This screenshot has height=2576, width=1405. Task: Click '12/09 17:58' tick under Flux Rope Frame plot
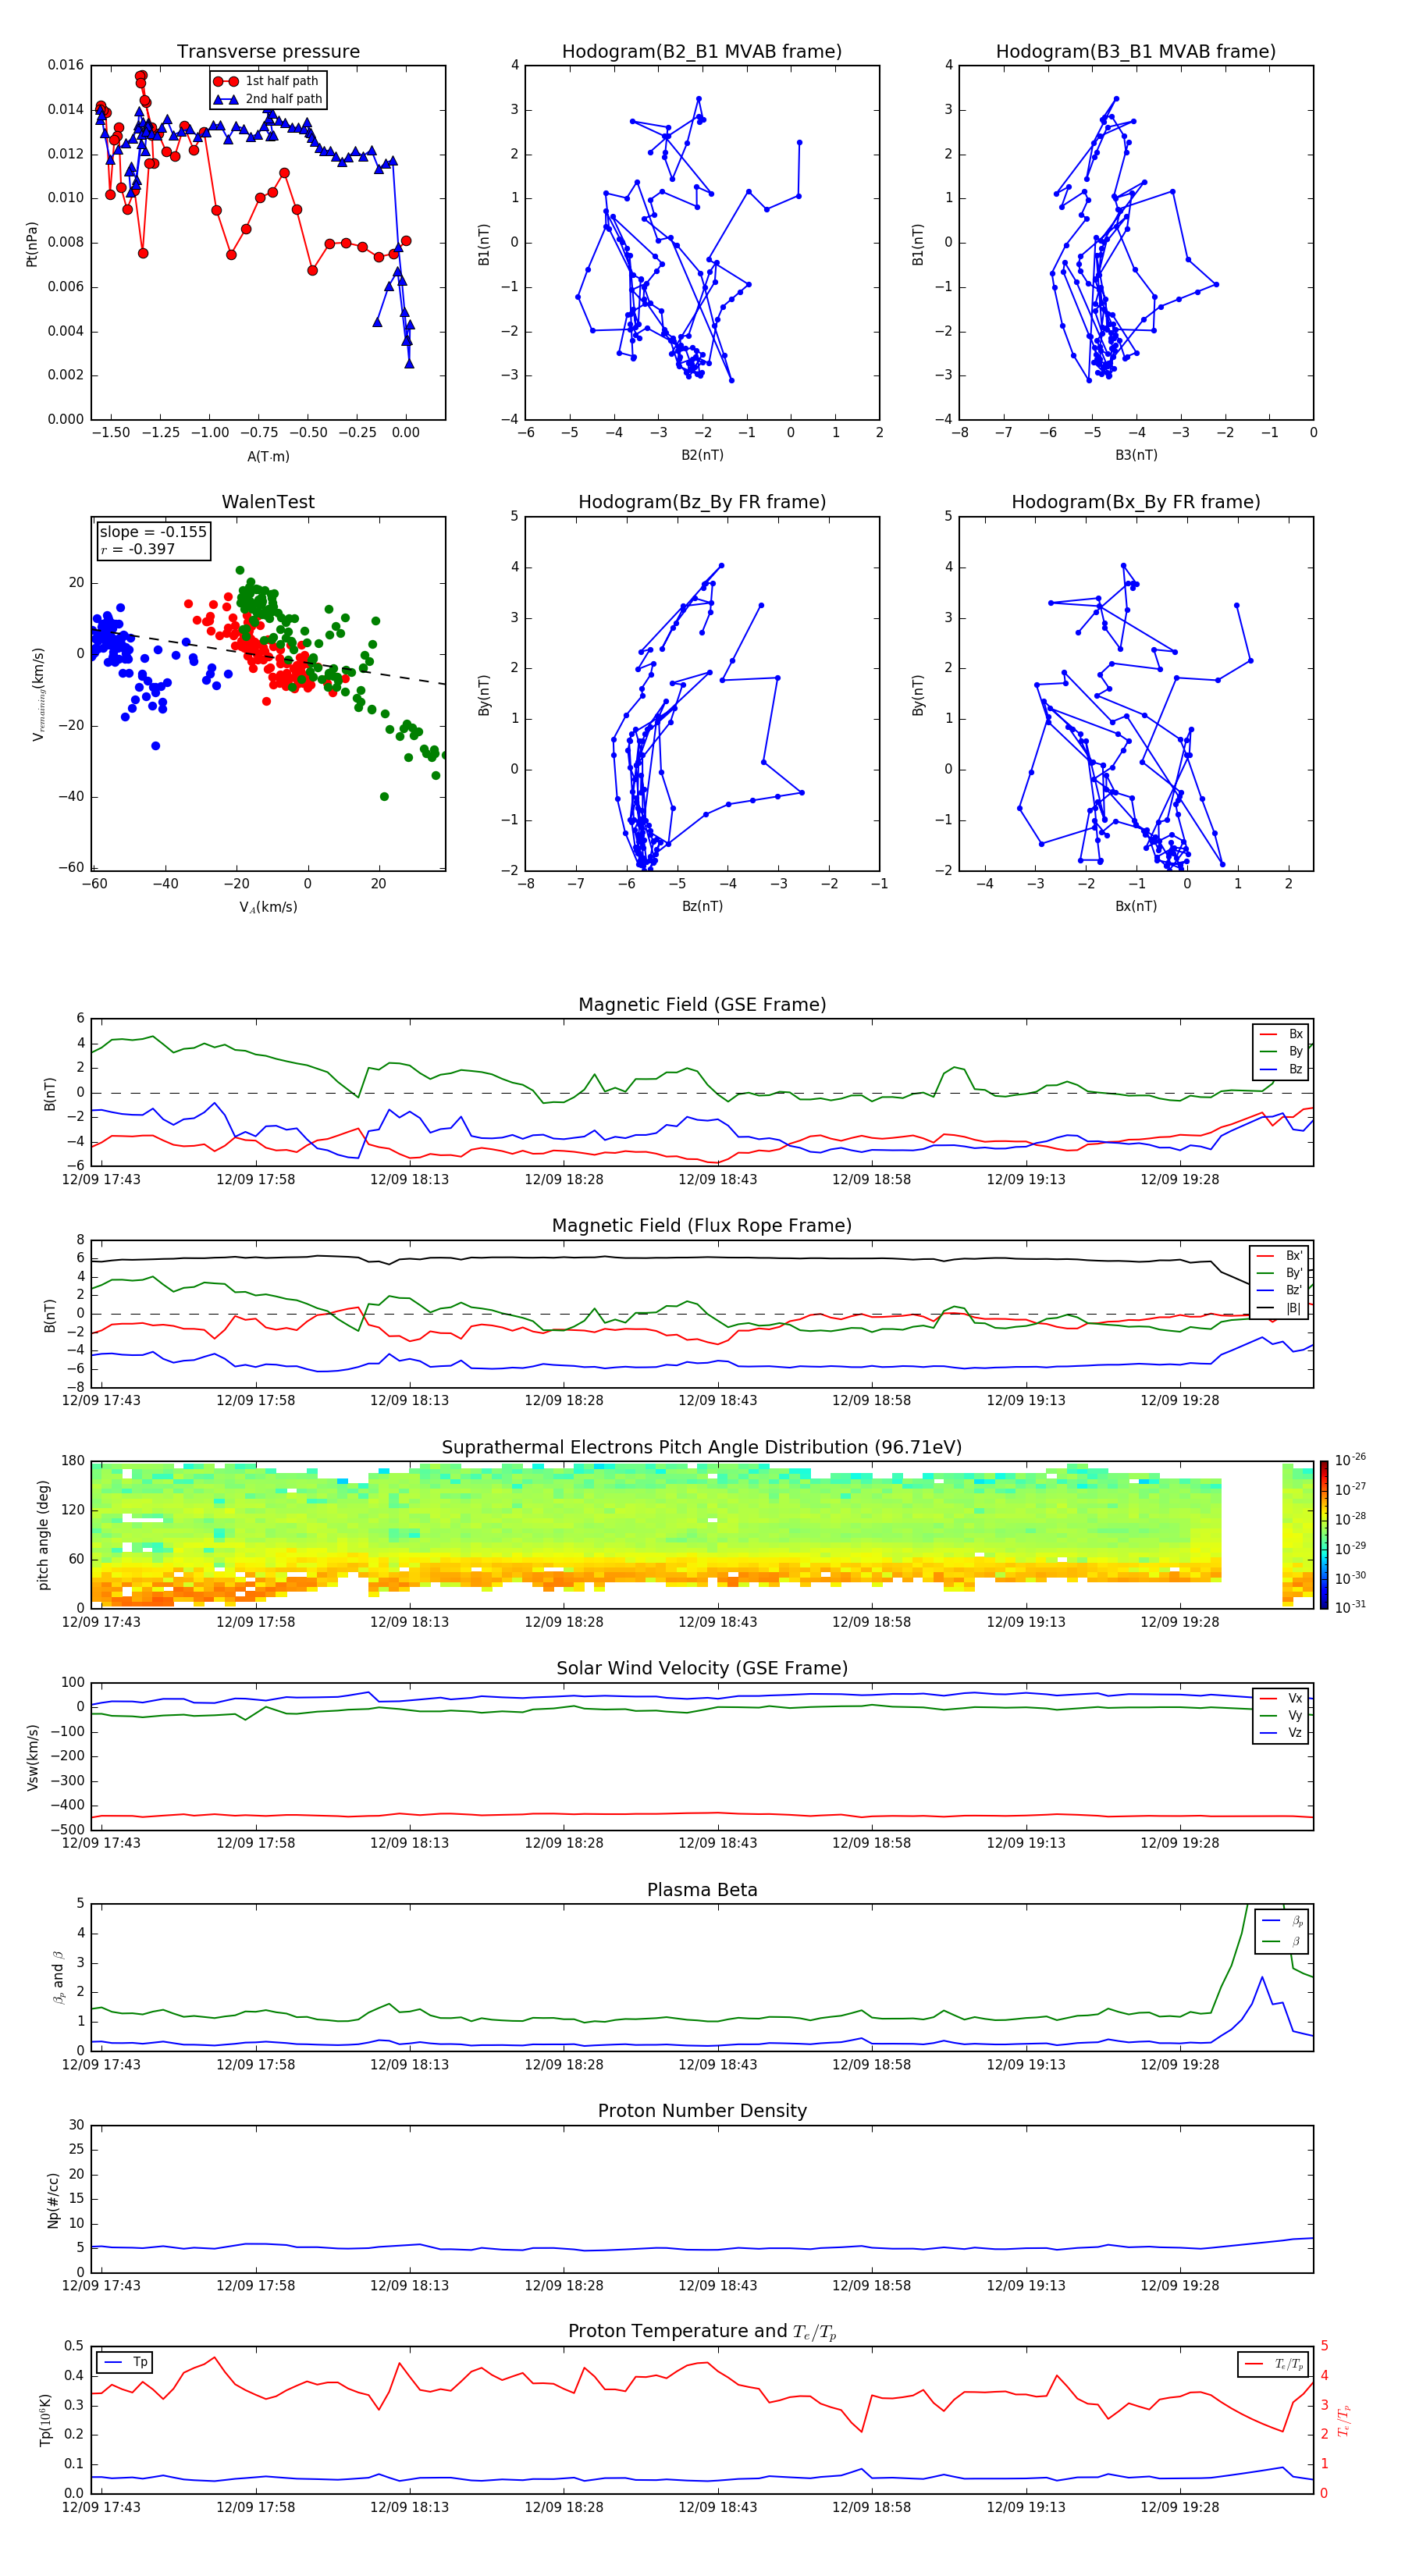point(255,1401)
